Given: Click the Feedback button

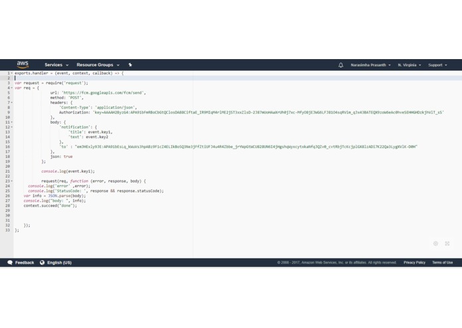Looking at the screenshot, I should (x=21, y=263).
